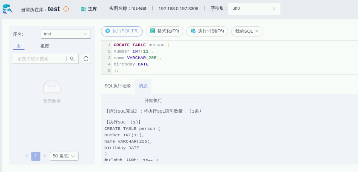The width and height of the screenshot is (358, 172).
Task: Click line 1 CREATE TABLE person in editor
Action: pos(142,45)
